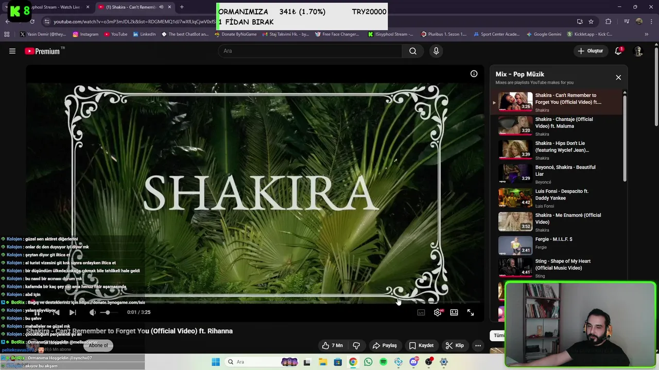This screenshot has height=370, width=659.
Task: Start voice search with microphone icon
Action: [436, 51]
